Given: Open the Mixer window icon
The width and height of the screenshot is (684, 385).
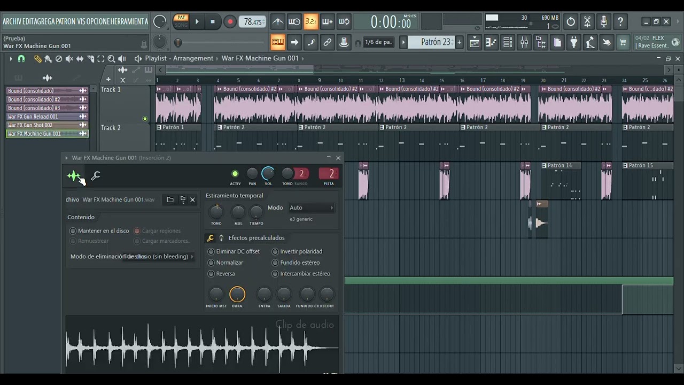Looking at the screenshot, I should click(x=524, y=42).
